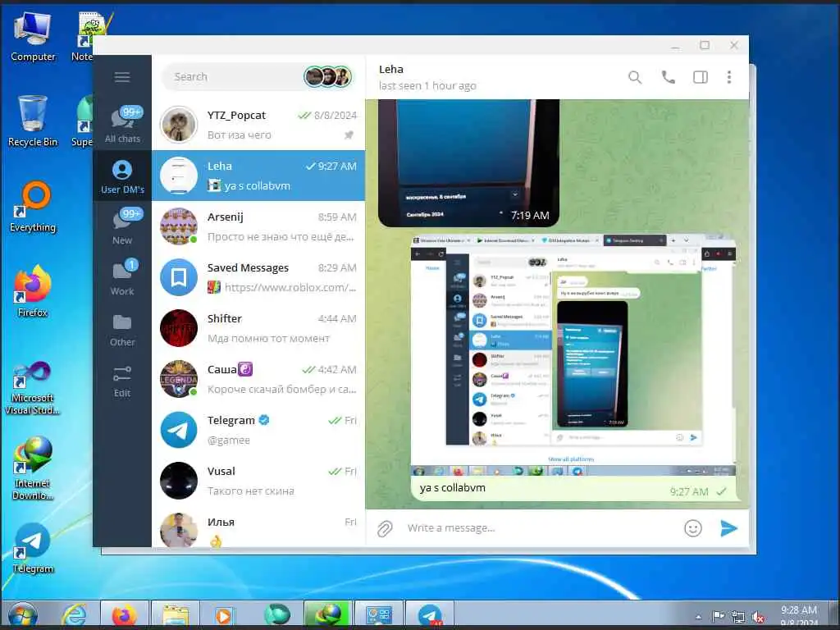Open Telegram desktop shortcut
Screen dimensions: 840x630
coord(33,549)
